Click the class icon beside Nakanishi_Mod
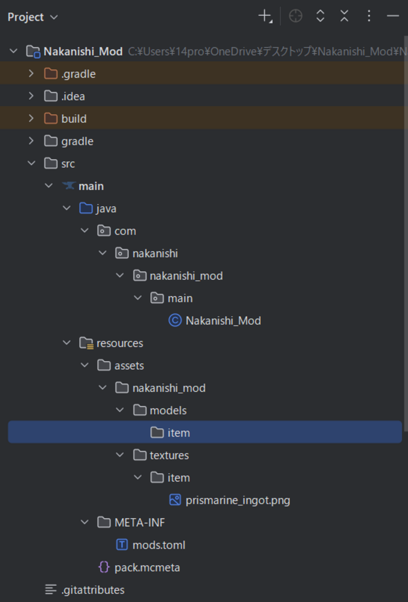408x602 pixels. coord(174,320)
